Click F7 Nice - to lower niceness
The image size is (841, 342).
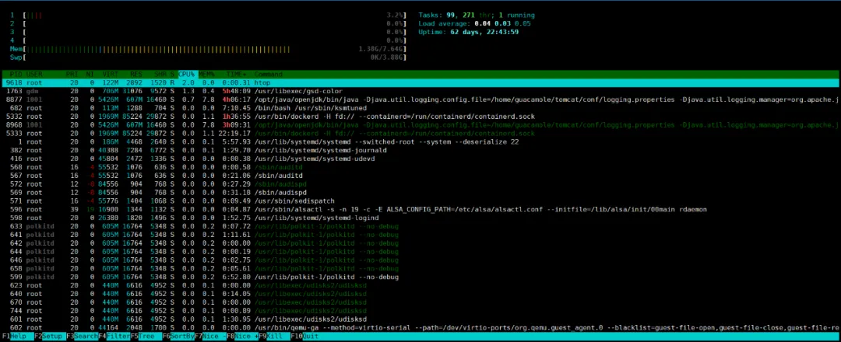tap(210, 336)
